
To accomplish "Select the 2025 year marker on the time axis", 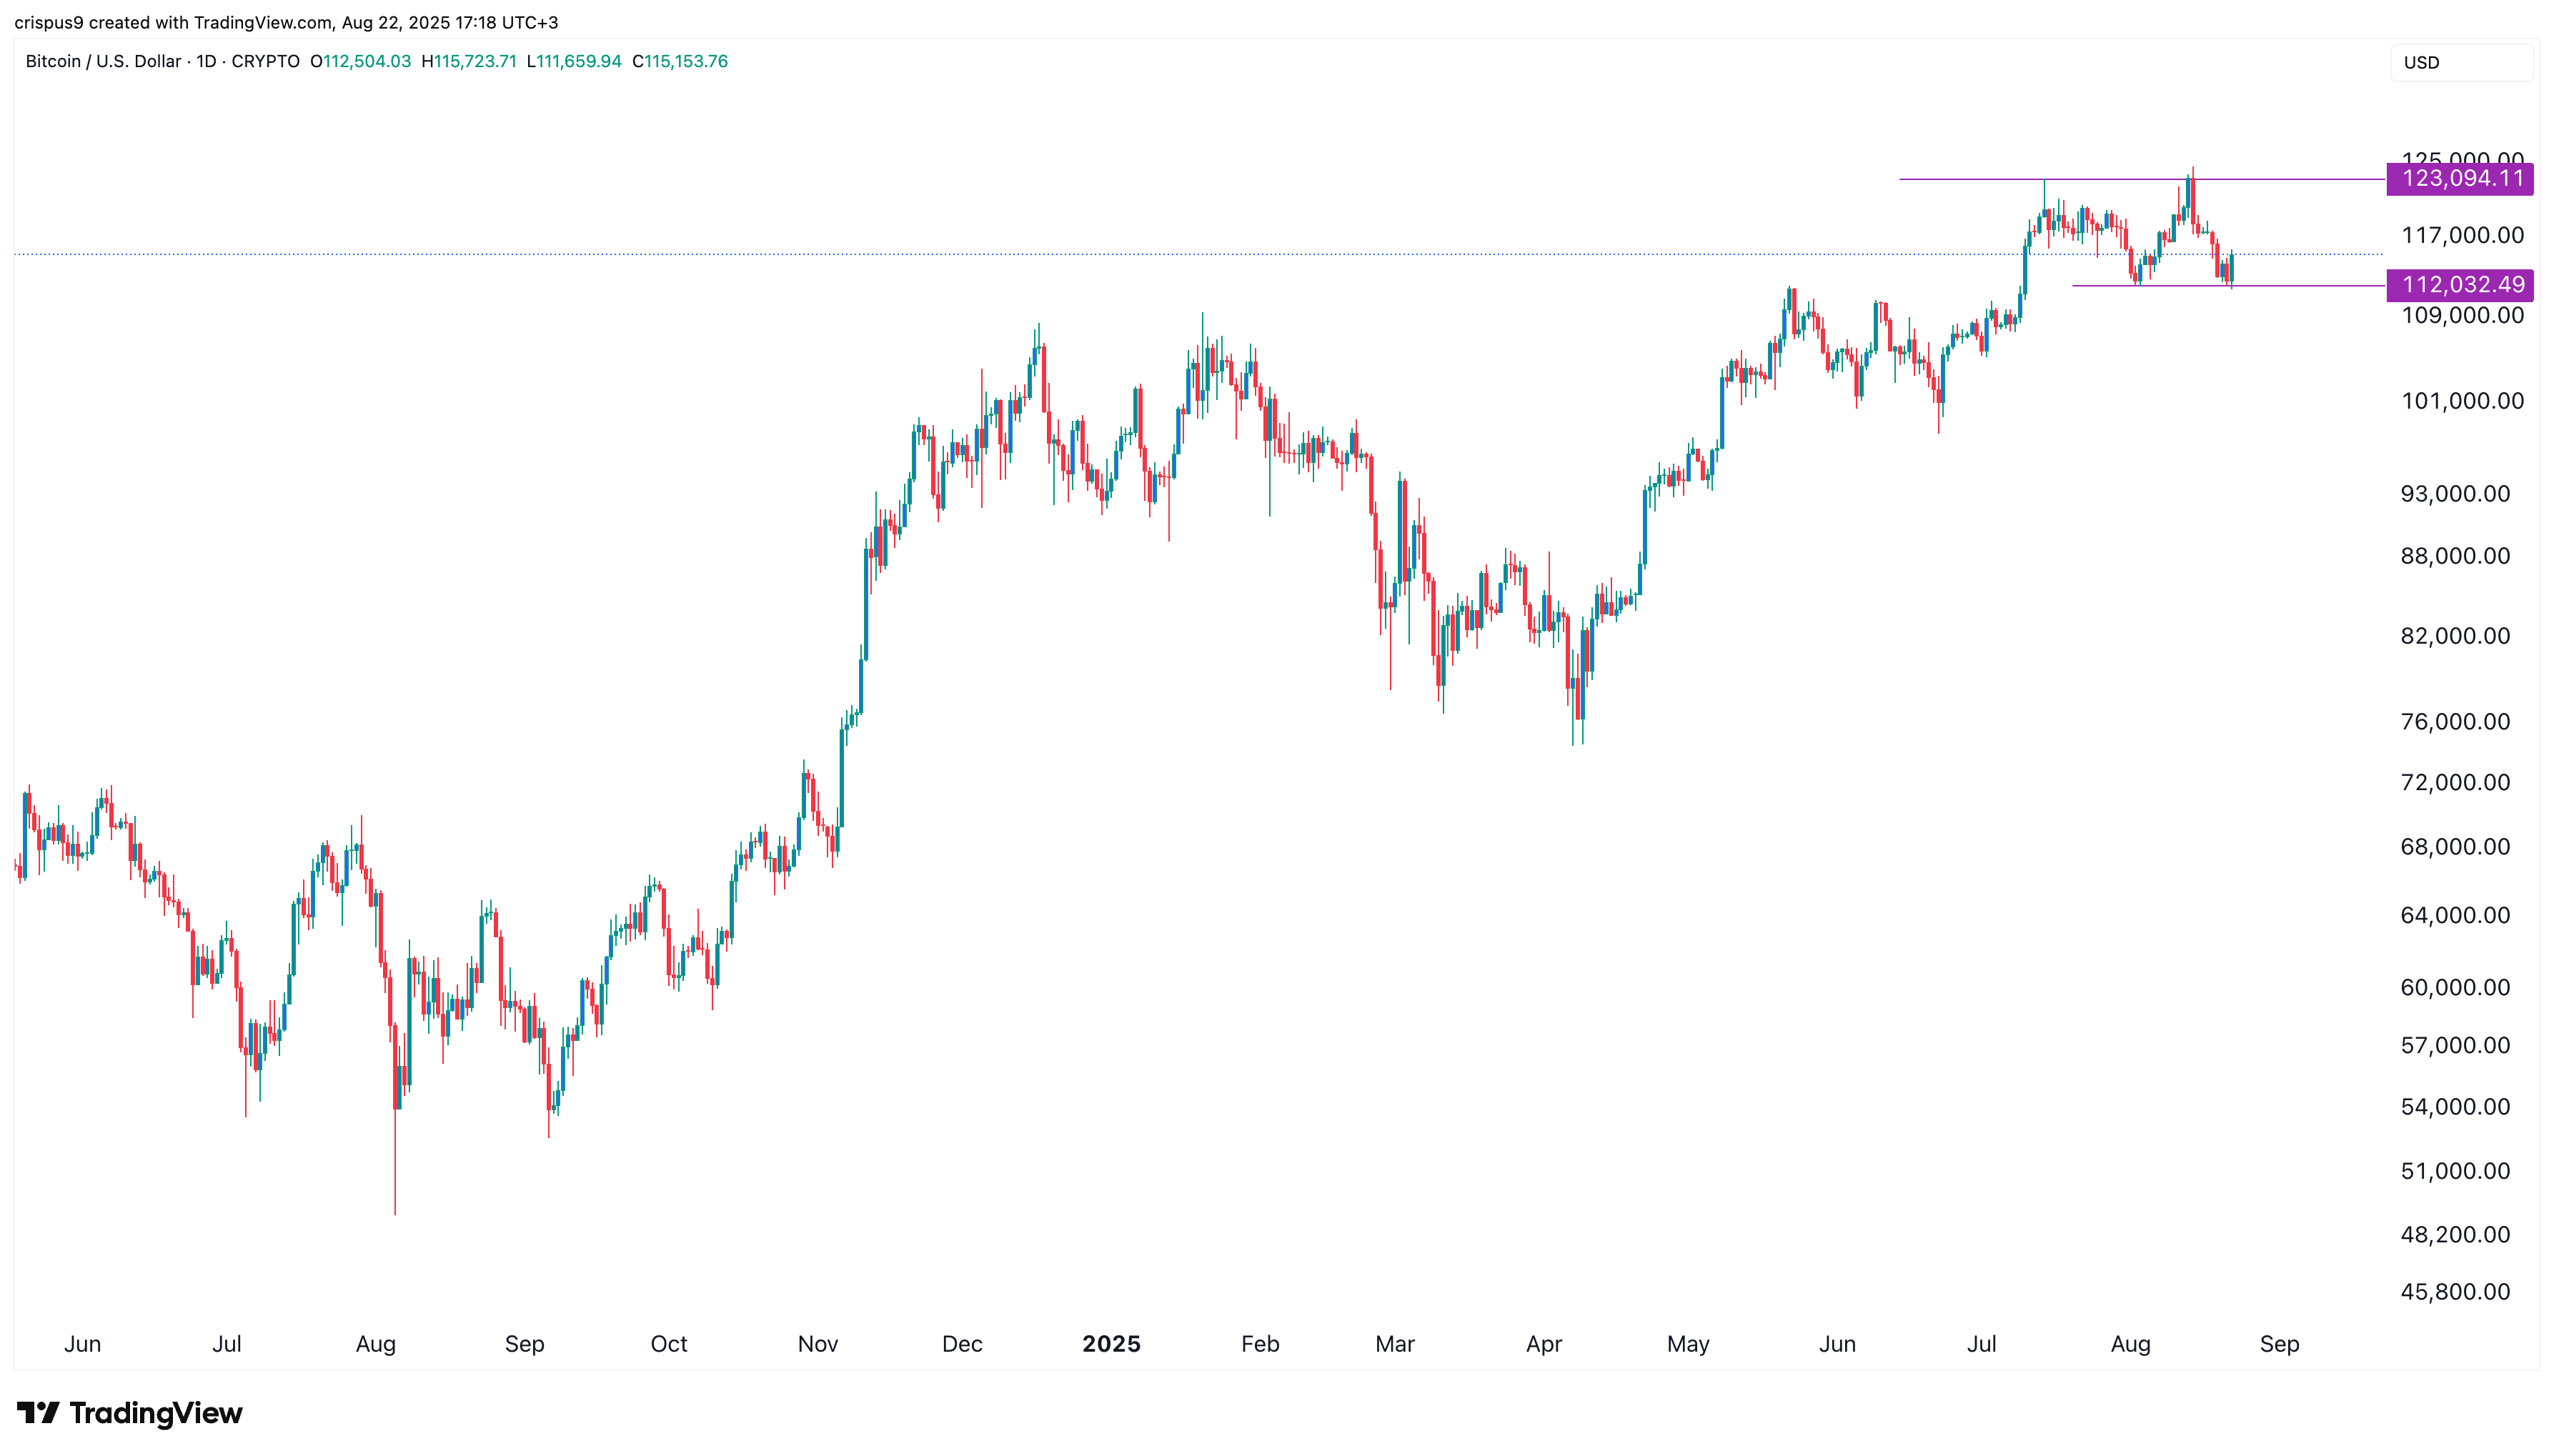I will (x=1111, y=1344).
